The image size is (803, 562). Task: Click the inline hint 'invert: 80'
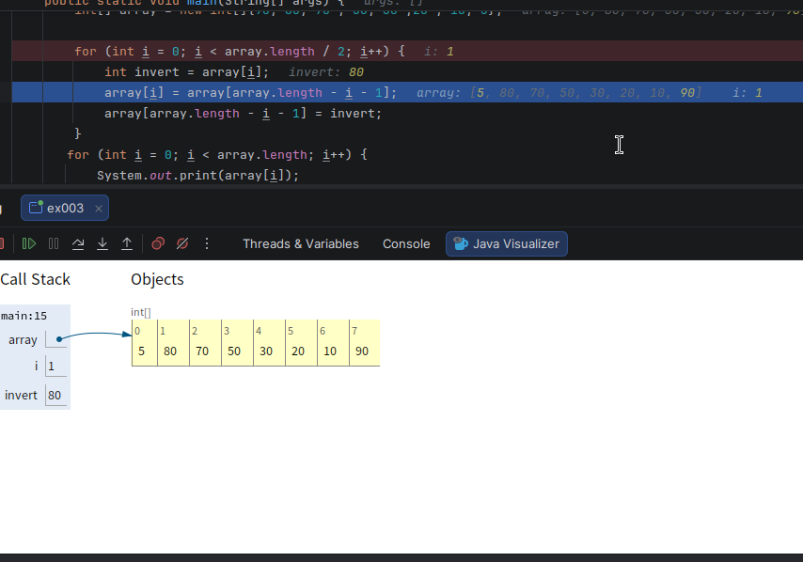pyautogui.click(x=326, y=72)
